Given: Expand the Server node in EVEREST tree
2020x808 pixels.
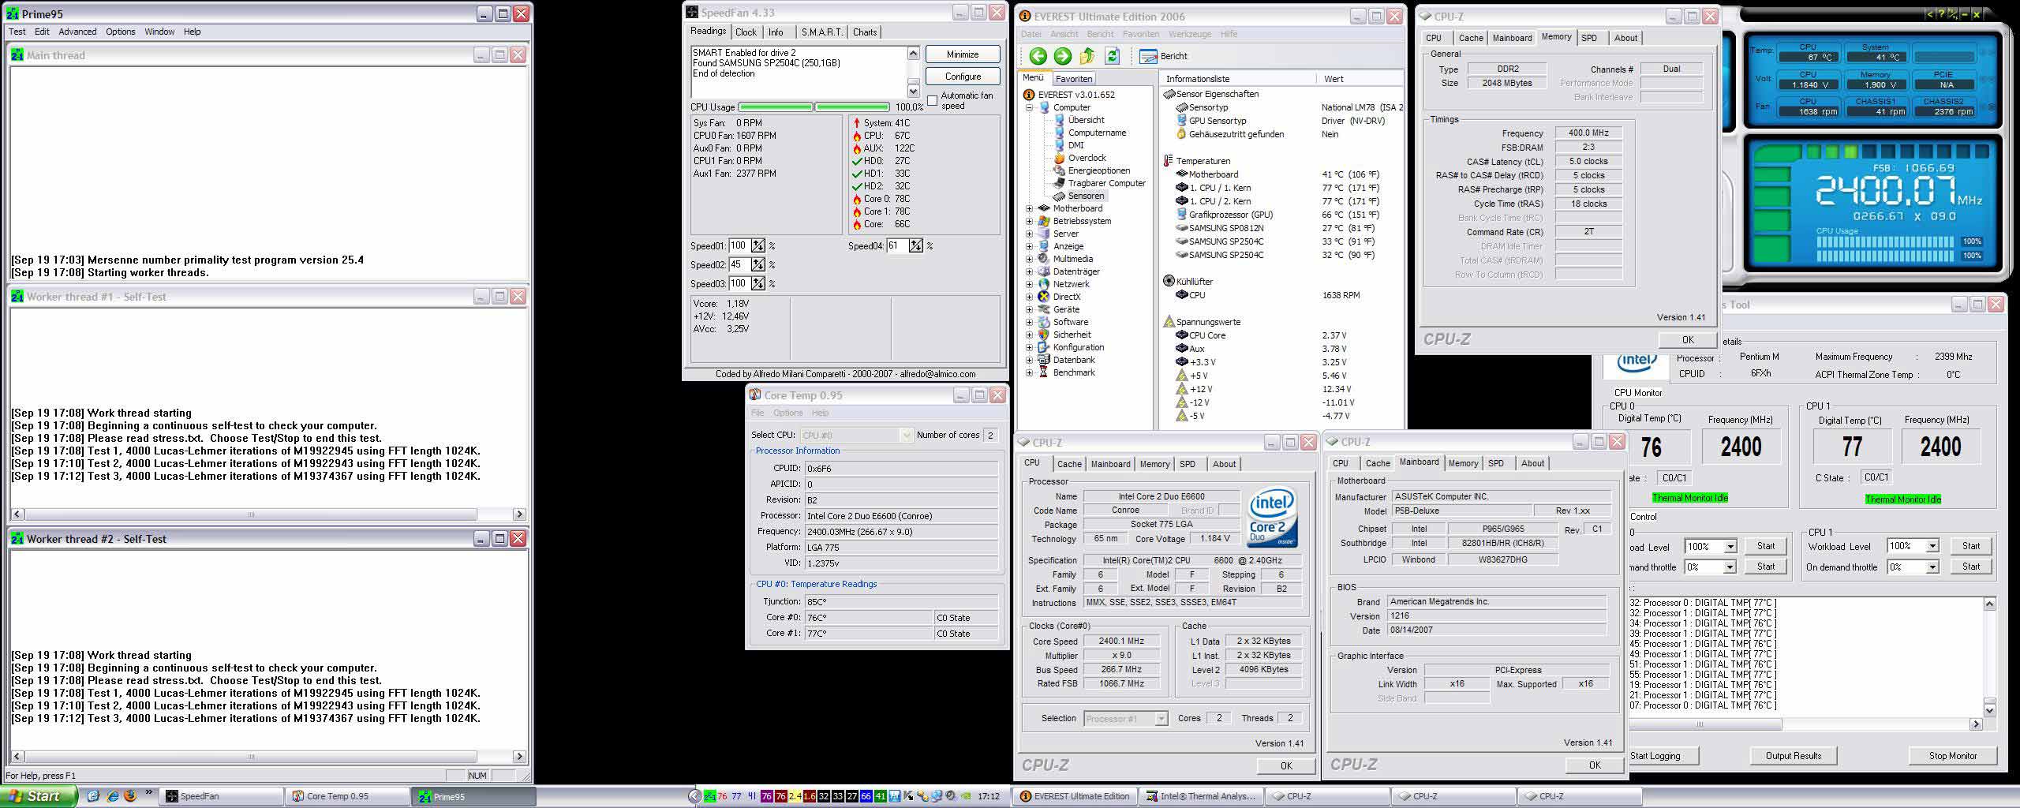Looking at the screenshot, I should click(1029, 234).
